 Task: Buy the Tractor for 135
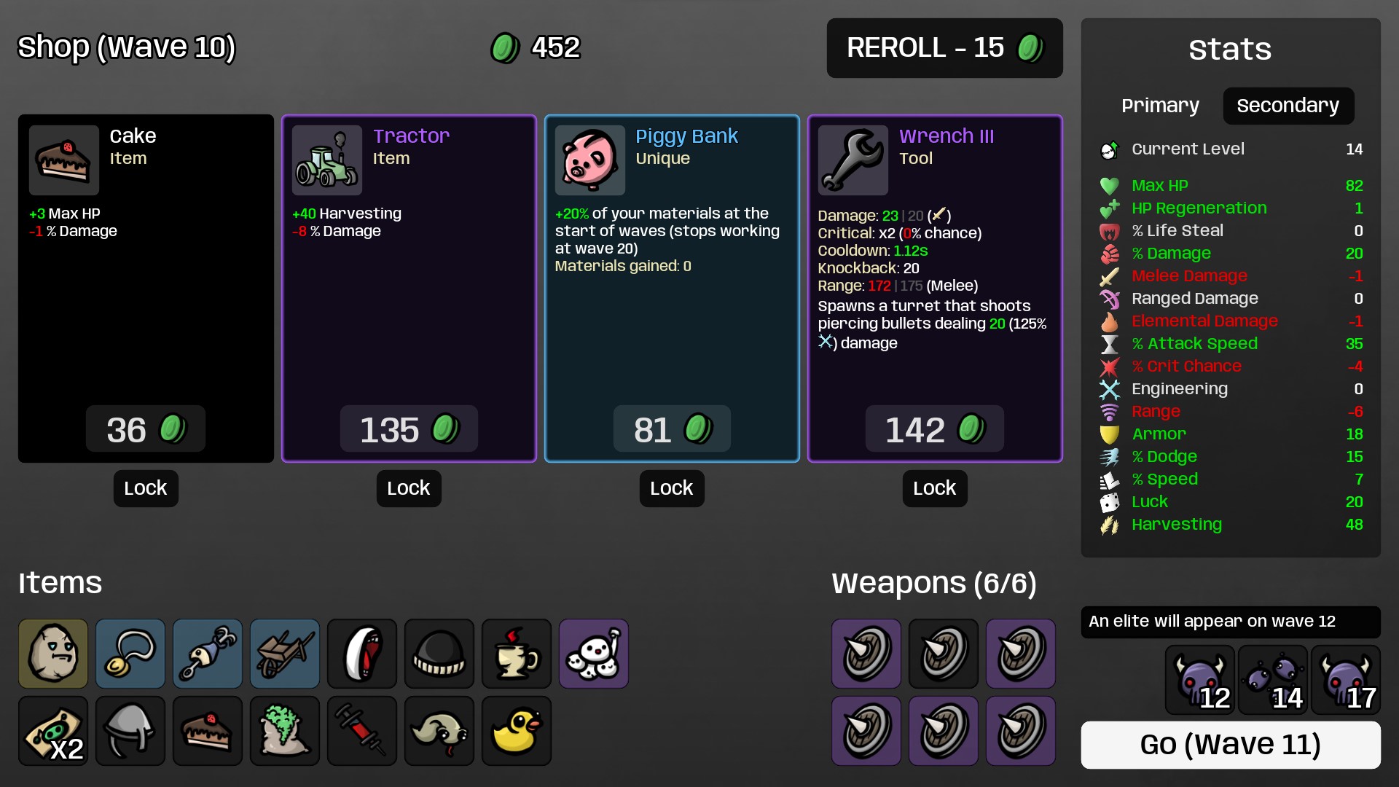point(409,429)
